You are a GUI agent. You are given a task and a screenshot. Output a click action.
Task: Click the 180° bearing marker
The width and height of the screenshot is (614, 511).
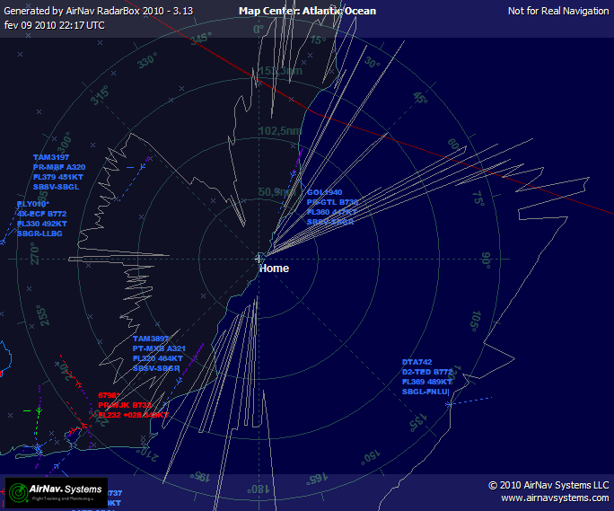(259, 489)
